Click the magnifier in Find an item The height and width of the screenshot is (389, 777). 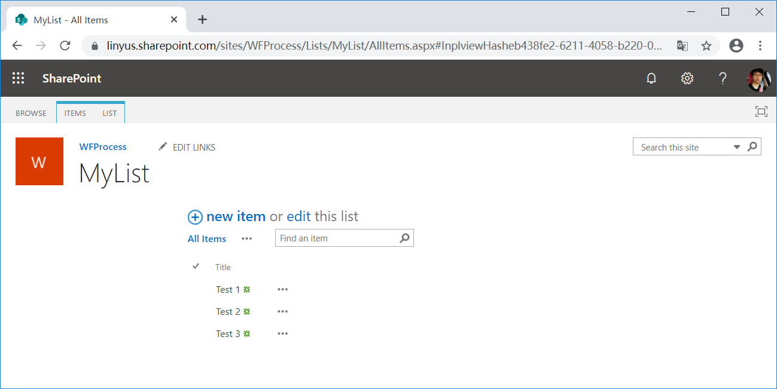coord(405,238)
